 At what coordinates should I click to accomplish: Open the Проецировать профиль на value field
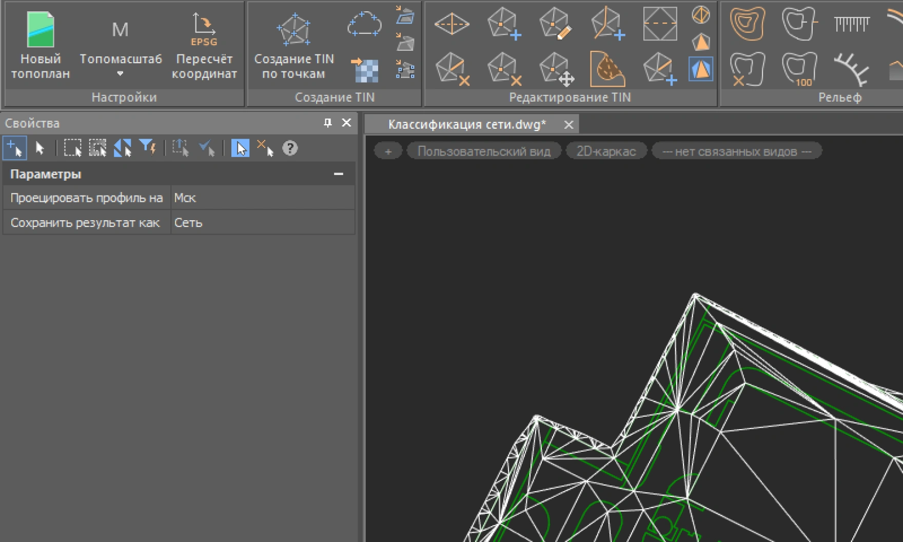click(x=262, y=198)
